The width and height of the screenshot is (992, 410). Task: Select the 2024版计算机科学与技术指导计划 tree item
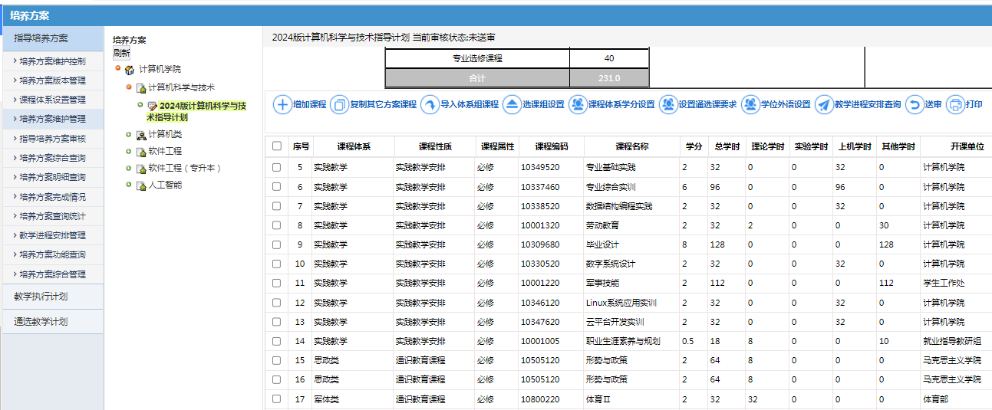pos(196,112)
